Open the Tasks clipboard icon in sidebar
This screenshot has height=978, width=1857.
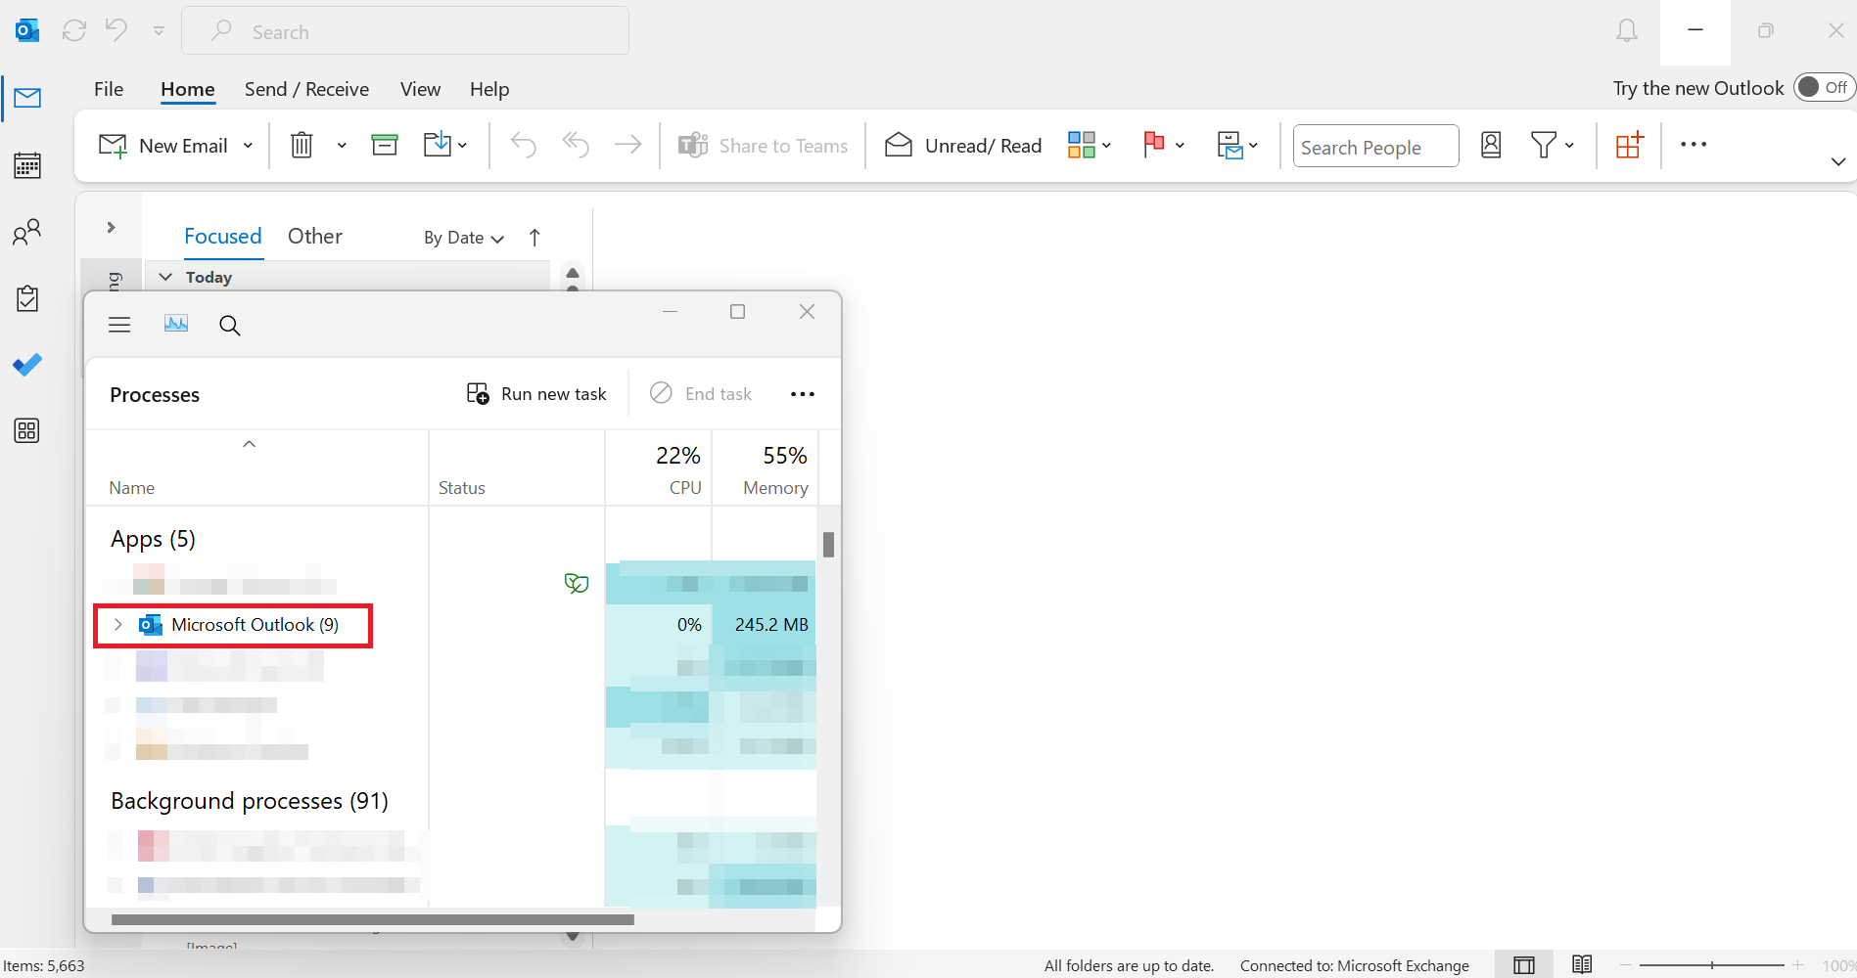point(27,298)
